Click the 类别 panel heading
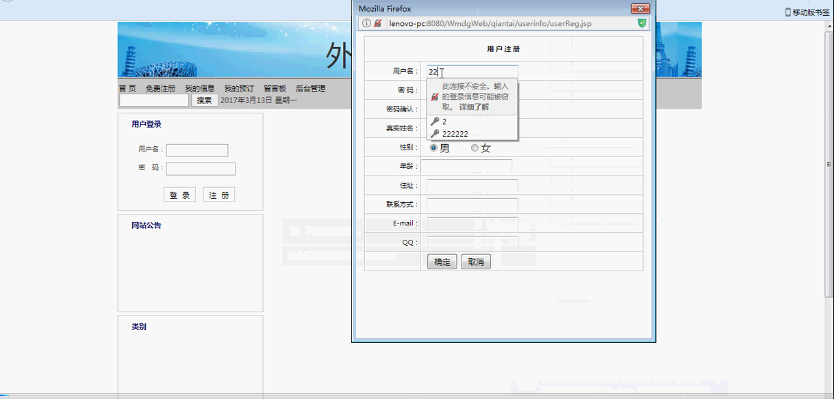 (x=139, y=327)
